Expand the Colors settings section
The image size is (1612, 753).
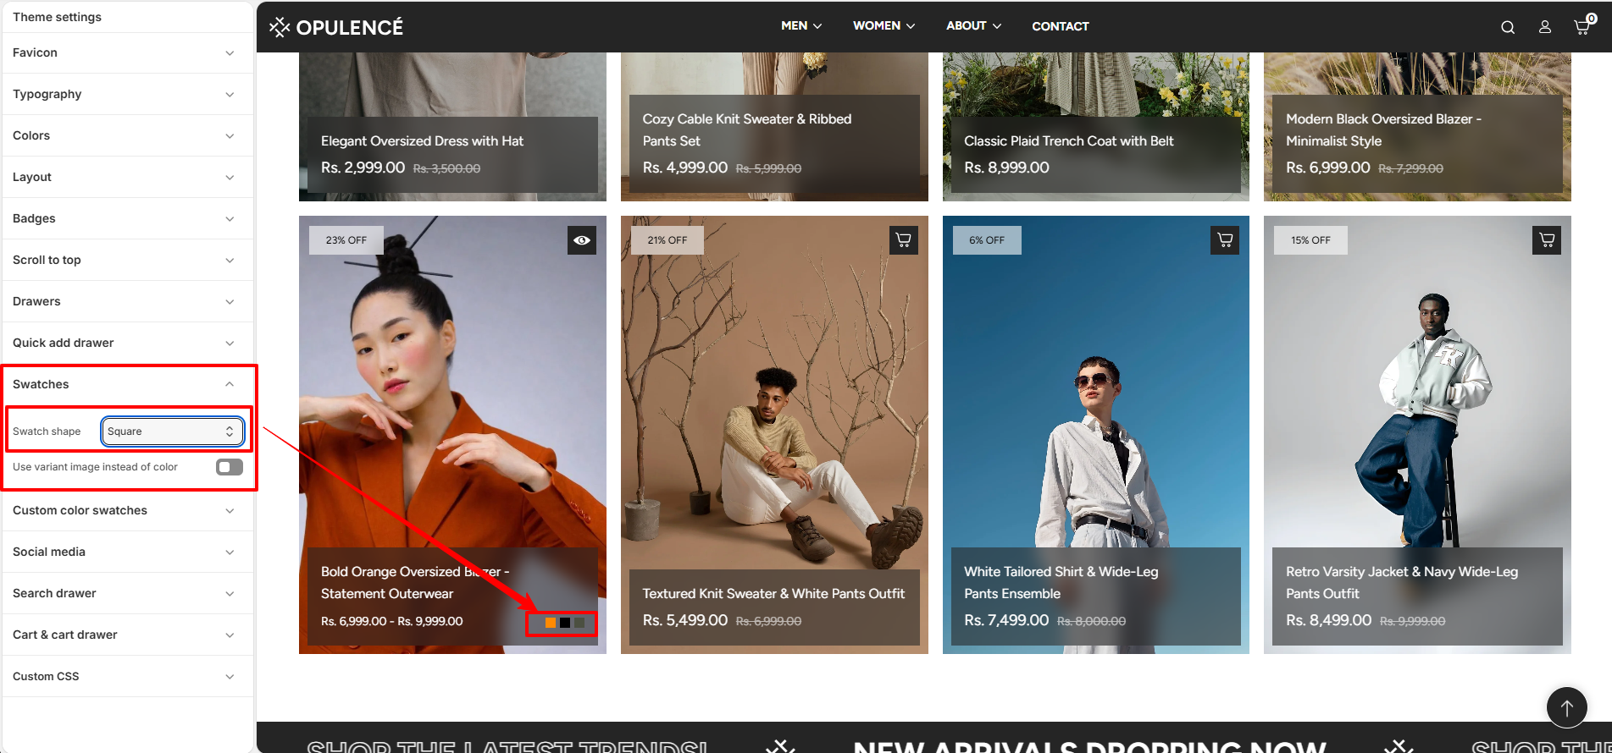point(127,135)
